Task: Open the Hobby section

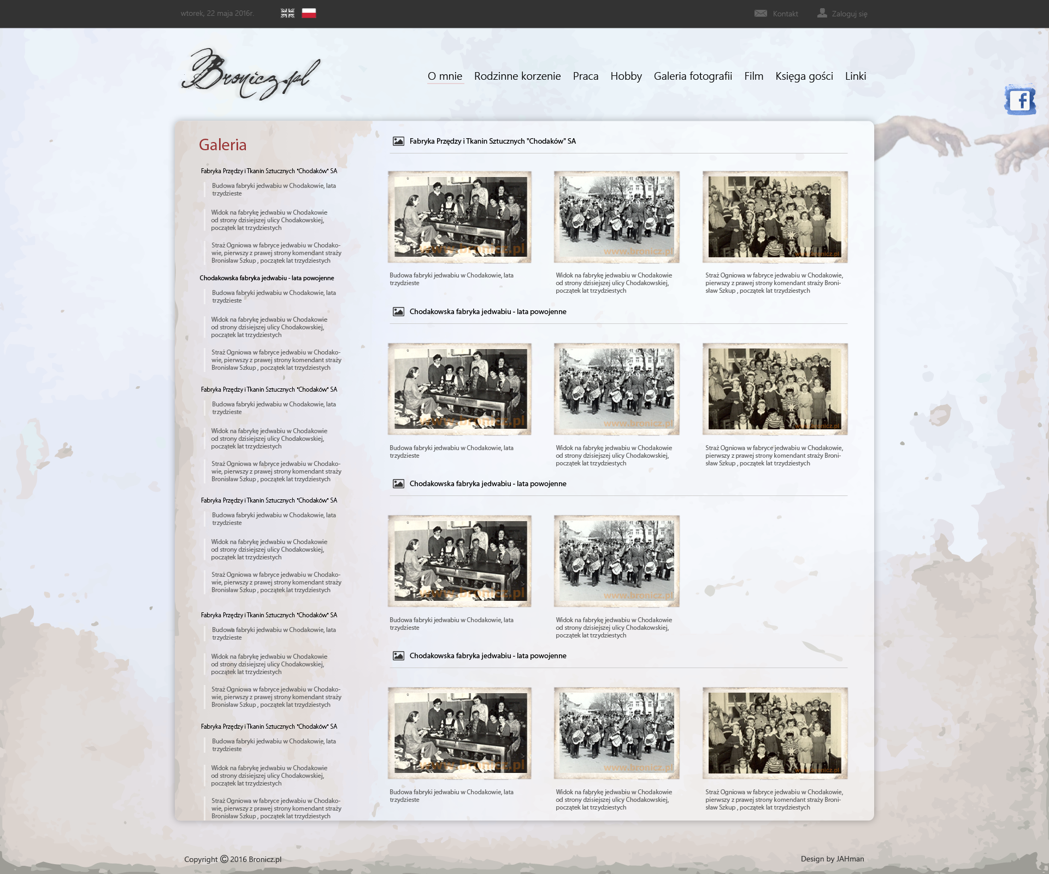Action: point(626,76)
